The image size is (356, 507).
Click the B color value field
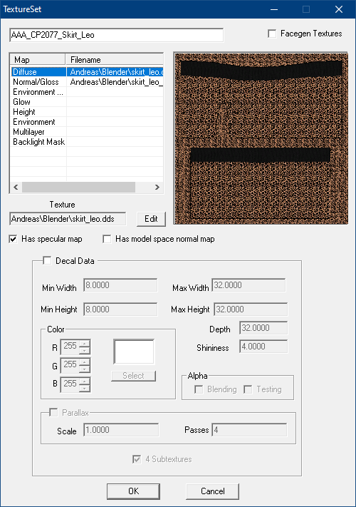(70, 384)
